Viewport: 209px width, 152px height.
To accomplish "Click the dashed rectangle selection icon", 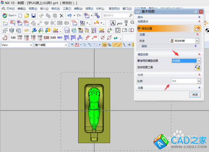I will pos(96,45).
